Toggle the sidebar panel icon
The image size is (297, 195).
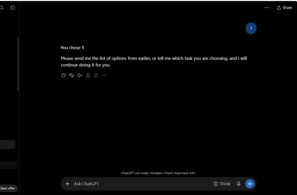(13, 8)
